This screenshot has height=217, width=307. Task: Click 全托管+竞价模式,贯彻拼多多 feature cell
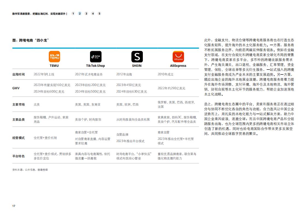coord(52,156)
